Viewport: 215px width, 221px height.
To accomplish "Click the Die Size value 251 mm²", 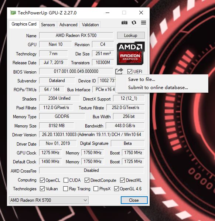I will pos(103,54).
